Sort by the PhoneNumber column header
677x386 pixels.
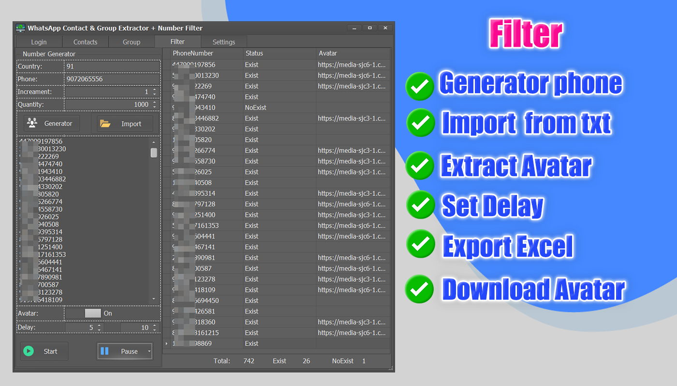[x=207, y=53]
